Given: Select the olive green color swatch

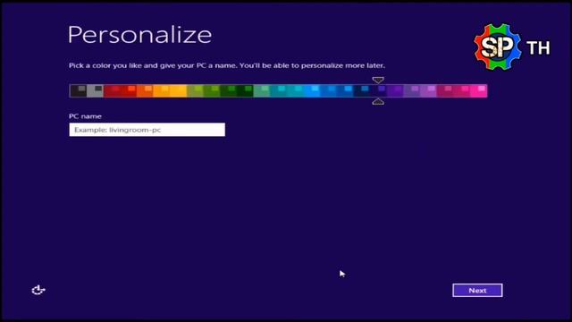Looking at the screenshot, I should pyautogui.click(x=195, y=91).
